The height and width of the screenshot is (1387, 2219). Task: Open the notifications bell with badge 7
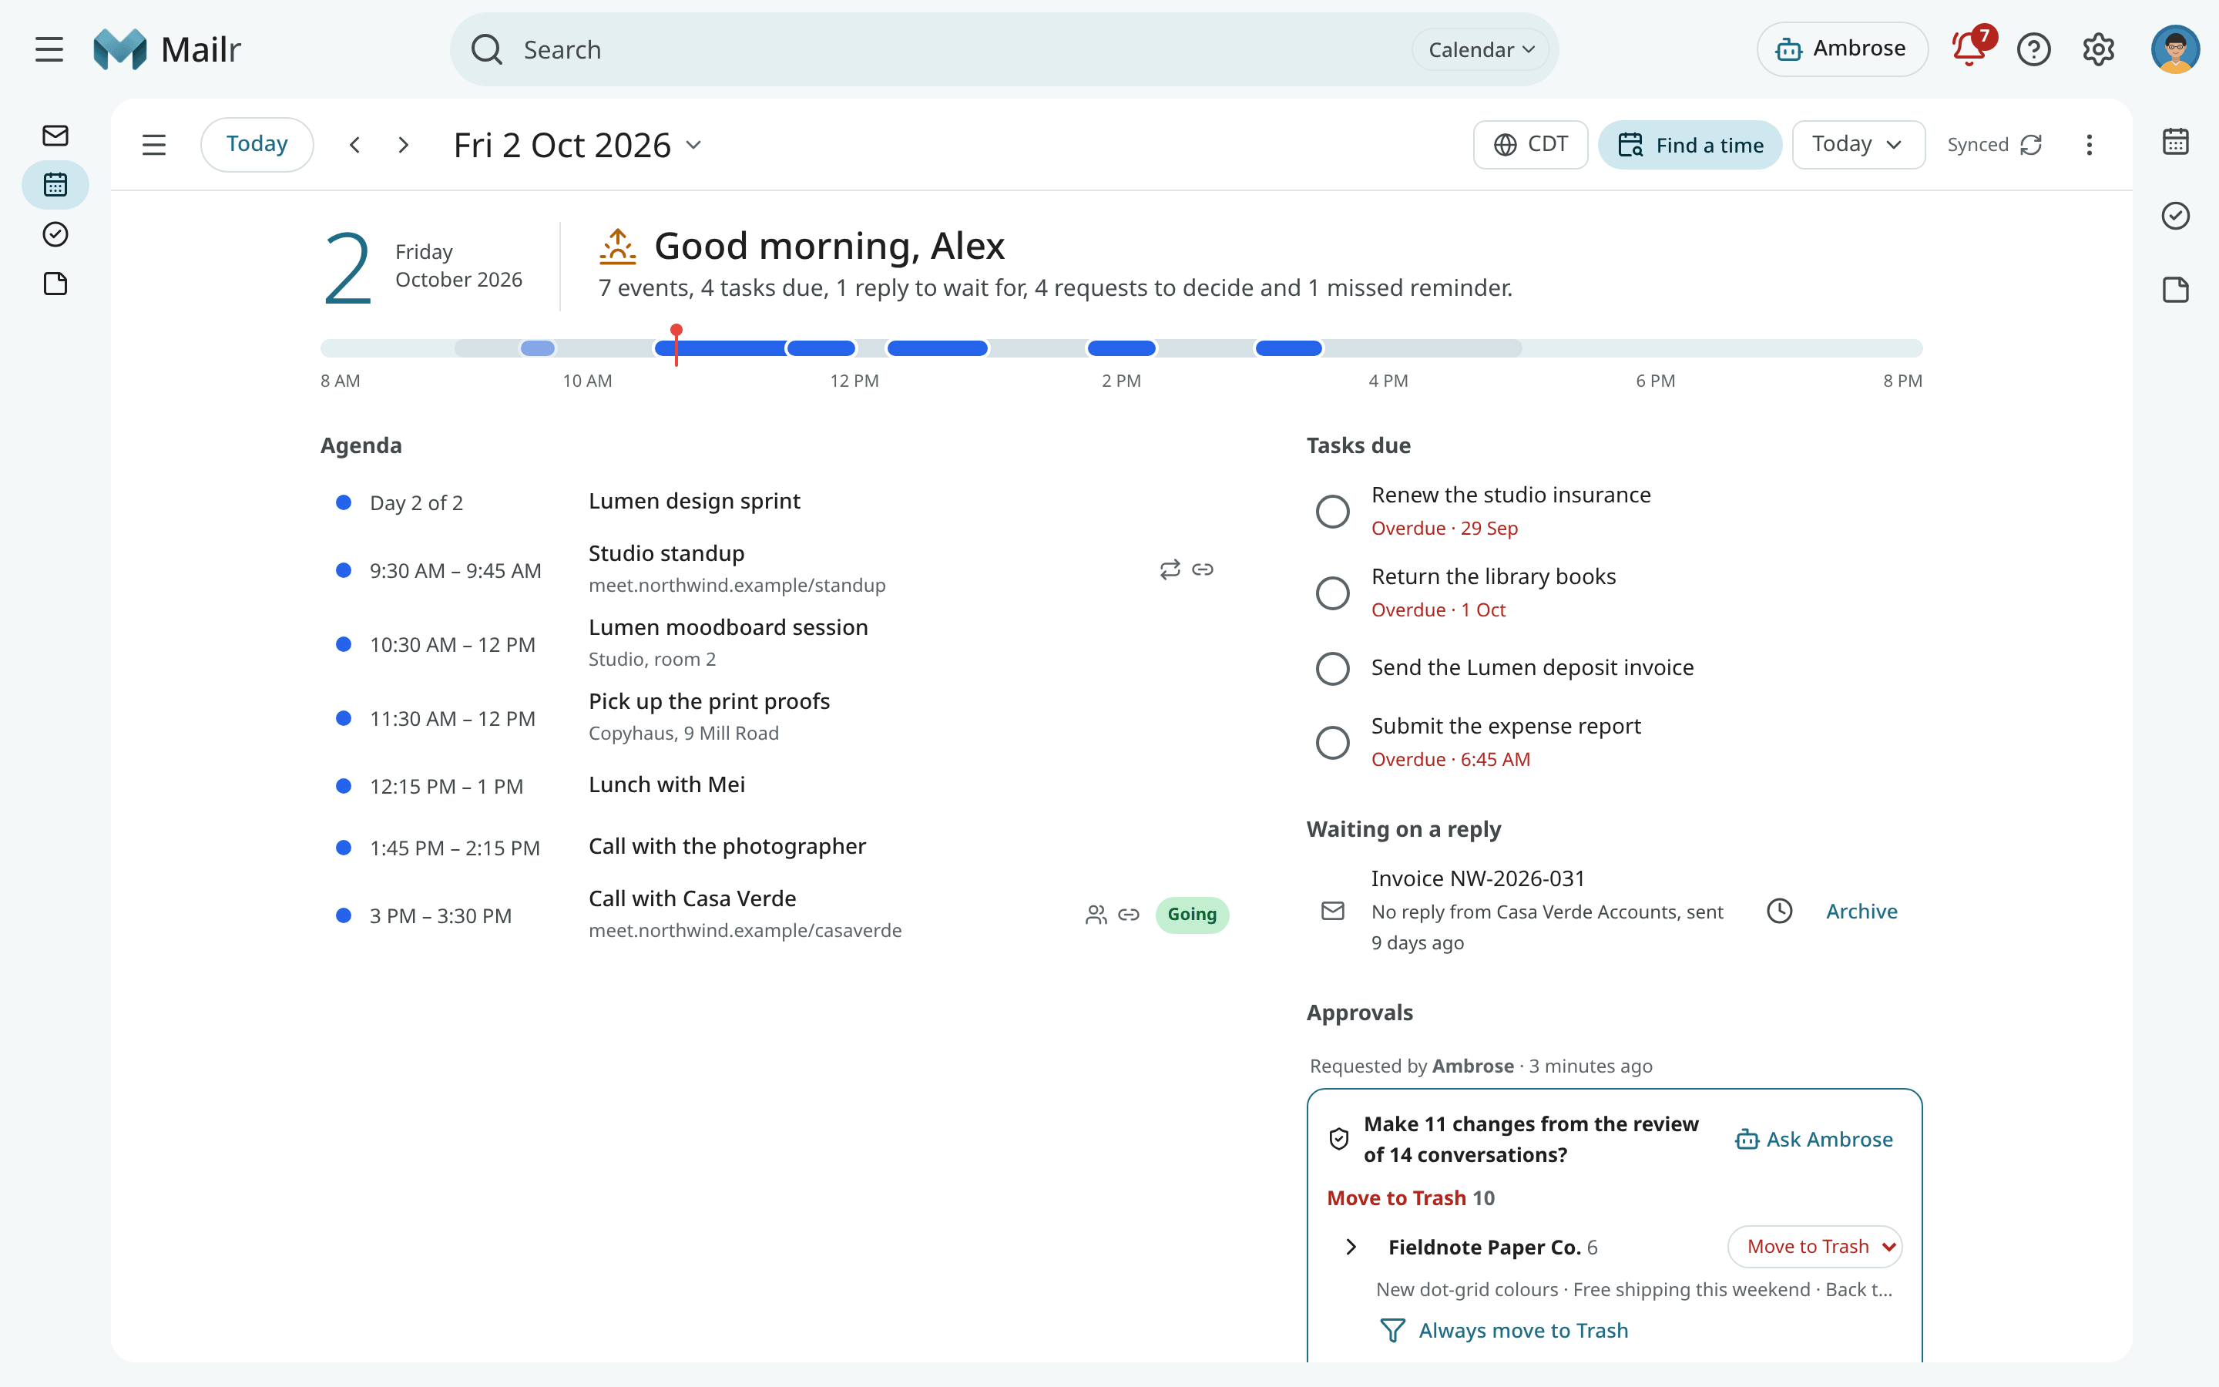[1969, 49]
